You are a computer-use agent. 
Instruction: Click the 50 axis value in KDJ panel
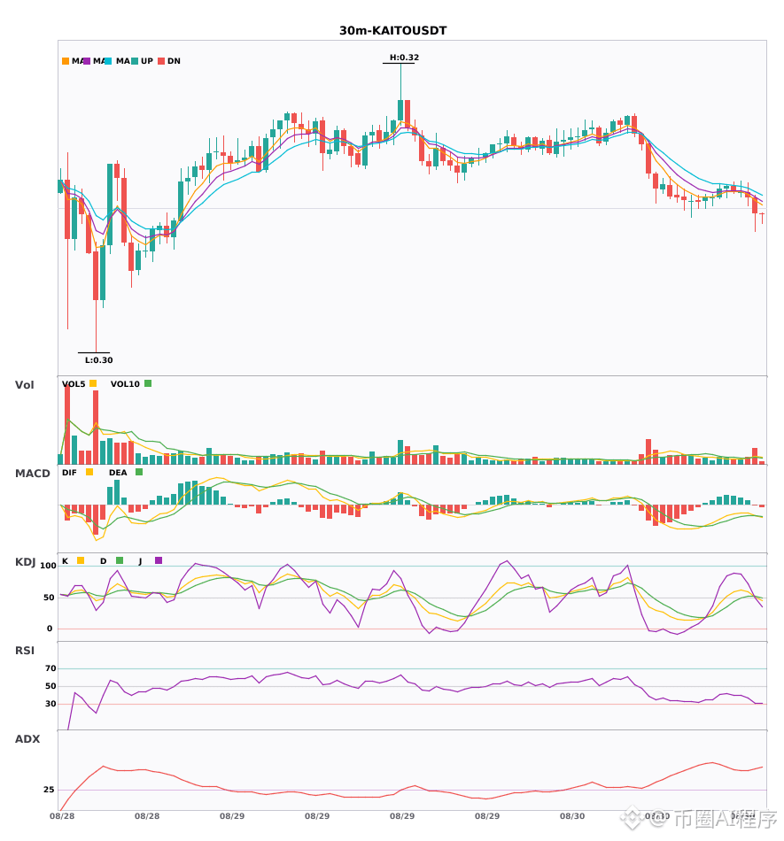tap(49, 598)
